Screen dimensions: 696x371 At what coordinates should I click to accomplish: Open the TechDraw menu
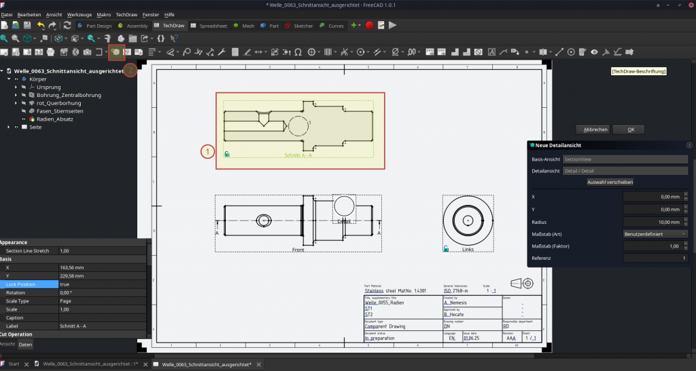pos(126,14)
